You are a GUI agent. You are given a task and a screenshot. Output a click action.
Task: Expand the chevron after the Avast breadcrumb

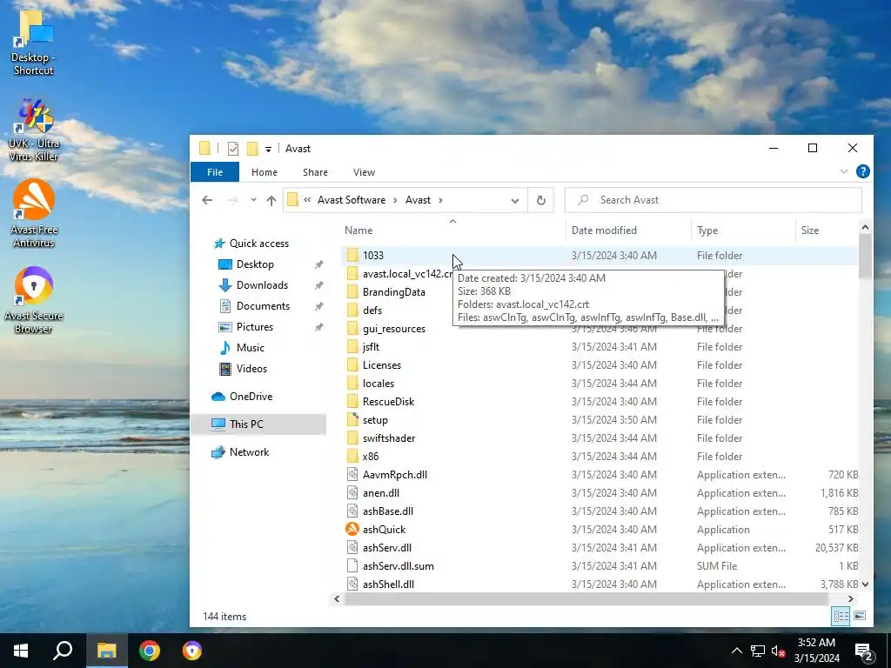click(440, 200)
